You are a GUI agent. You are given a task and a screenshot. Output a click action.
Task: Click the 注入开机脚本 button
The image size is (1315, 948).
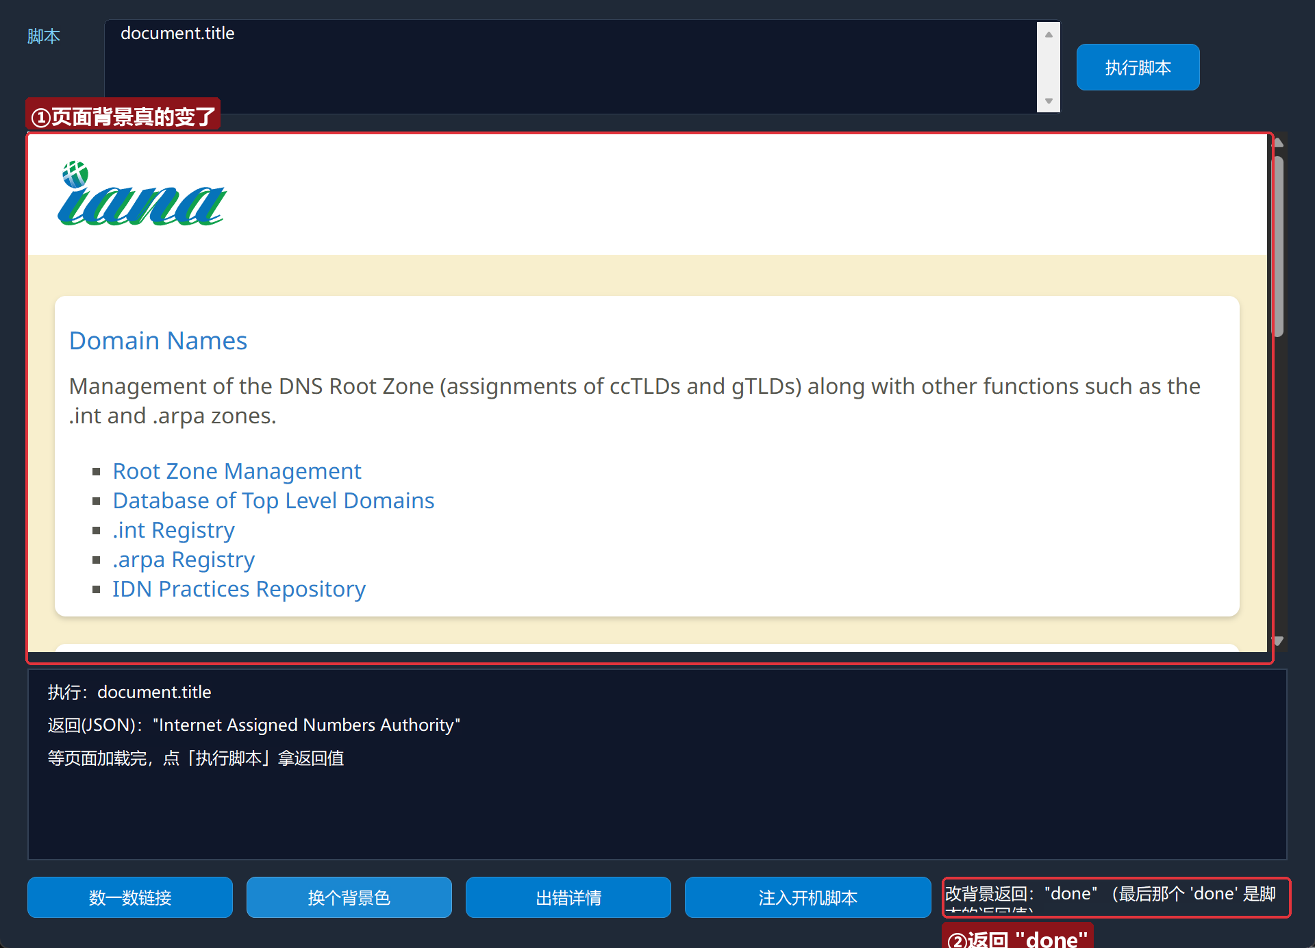(808, 897)
